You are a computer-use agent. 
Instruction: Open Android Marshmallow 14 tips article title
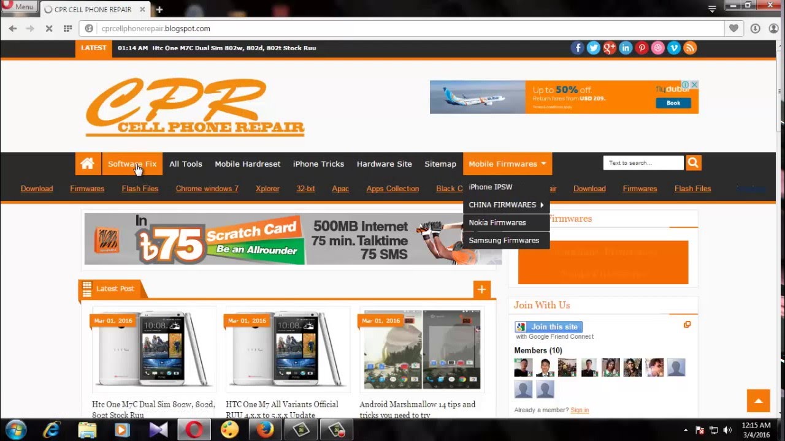[x=418, y=410]
